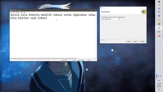Click the Setup wizard arrow box logo
163x92 pixels.
pos(144,12)
